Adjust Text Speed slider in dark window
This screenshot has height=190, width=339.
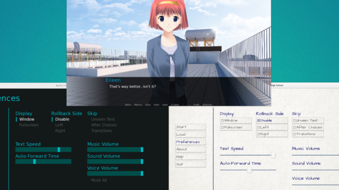[x=43, y=150]
